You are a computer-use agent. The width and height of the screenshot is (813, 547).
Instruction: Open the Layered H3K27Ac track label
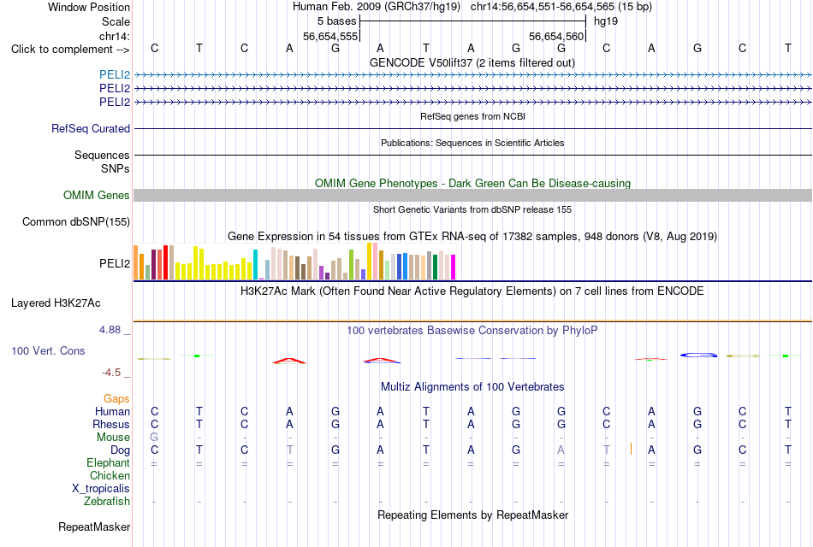pos(56,303)
